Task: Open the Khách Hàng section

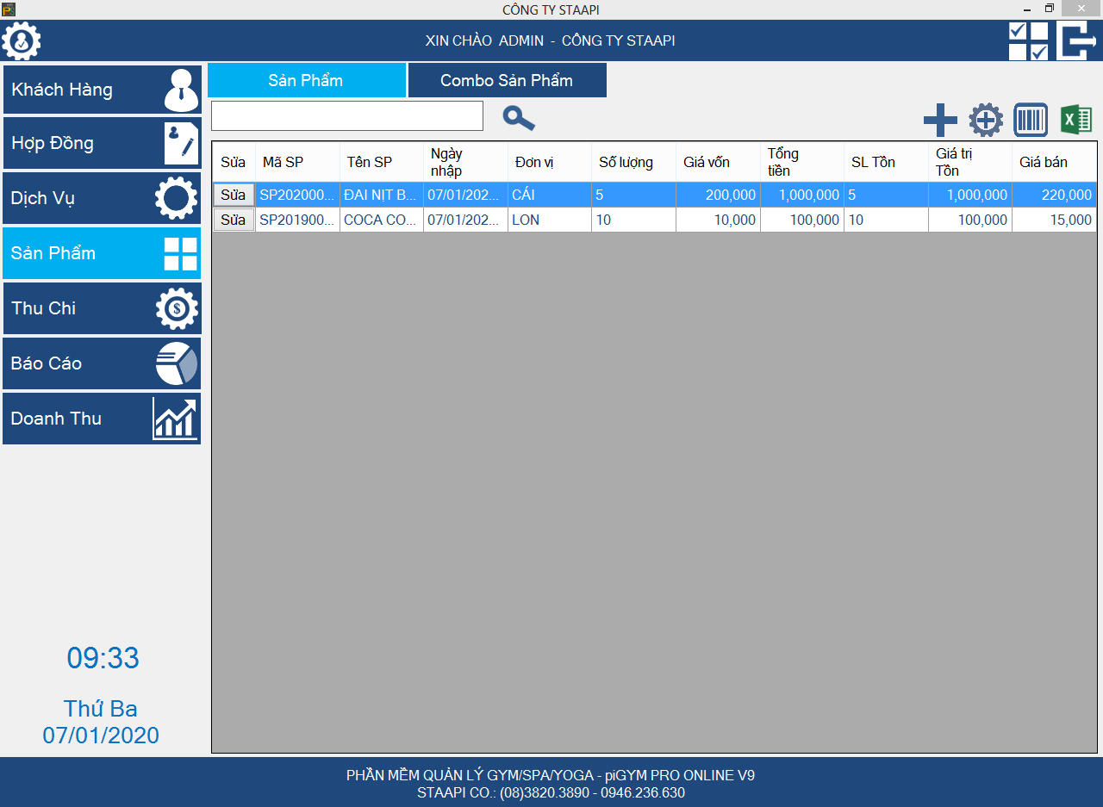Action: [x=102, y=90]
